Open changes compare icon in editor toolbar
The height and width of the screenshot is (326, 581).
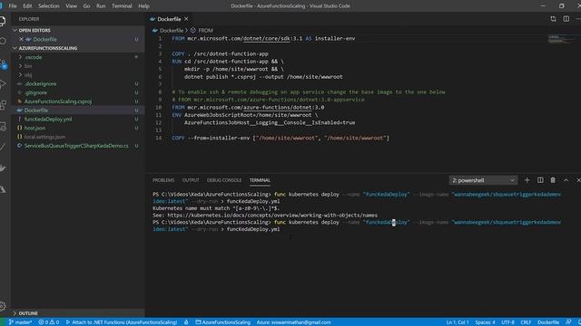click(x=553, y=19)
